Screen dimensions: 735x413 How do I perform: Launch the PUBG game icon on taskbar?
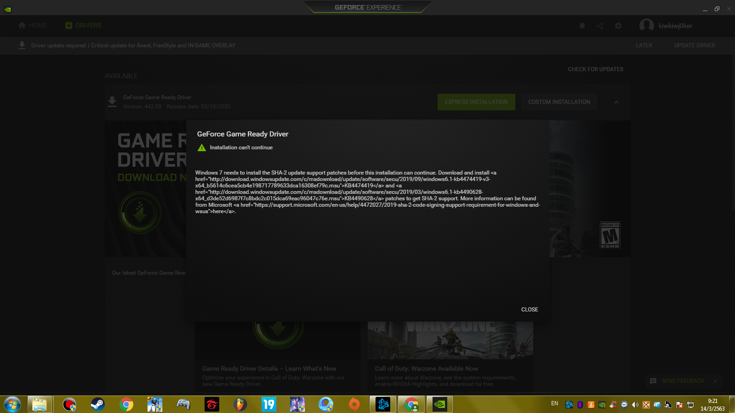click(x=154, y=404)
